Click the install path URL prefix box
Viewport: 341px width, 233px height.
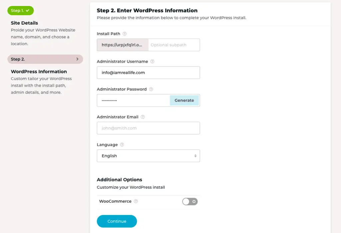pos(123,45)
